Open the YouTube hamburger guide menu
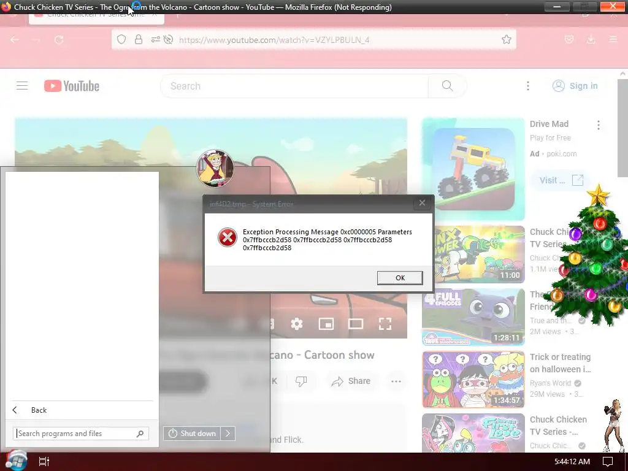This screenshot has width=628, height=471. [22, 86]
